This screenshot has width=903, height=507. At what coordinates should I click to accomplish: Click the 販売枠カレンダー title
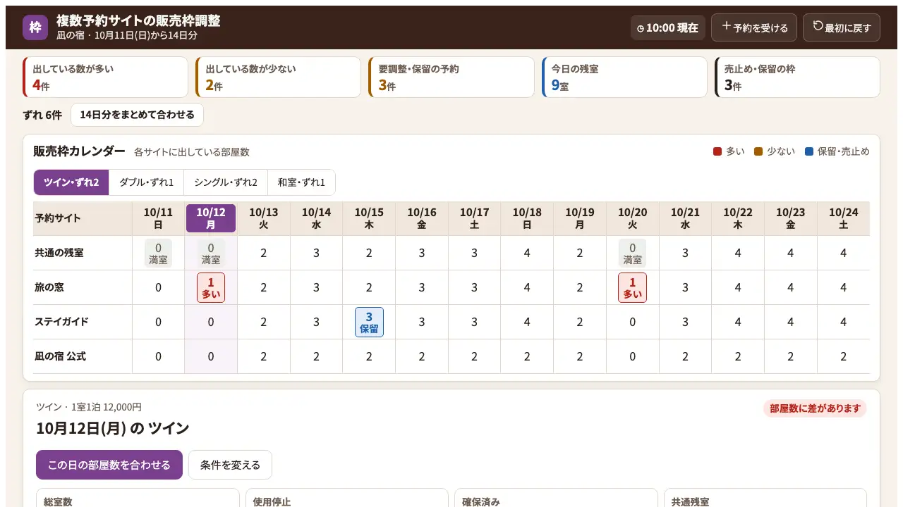[x=79, y=151]
